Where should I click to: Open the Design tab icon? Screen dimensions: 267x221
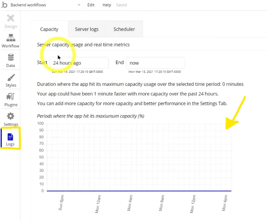(x=11, y=19)
